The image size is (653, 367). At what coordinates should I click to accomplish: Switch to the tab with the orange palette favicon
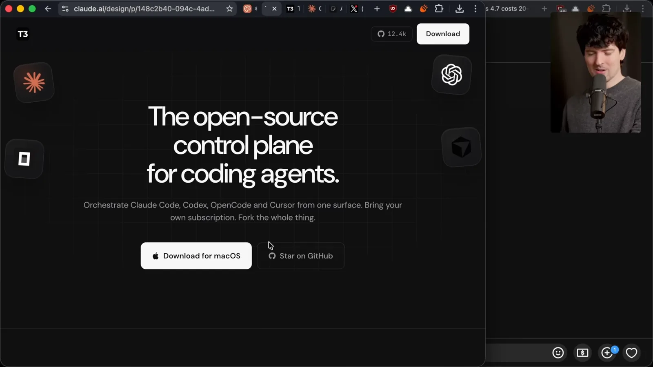[x=247, y=9]
